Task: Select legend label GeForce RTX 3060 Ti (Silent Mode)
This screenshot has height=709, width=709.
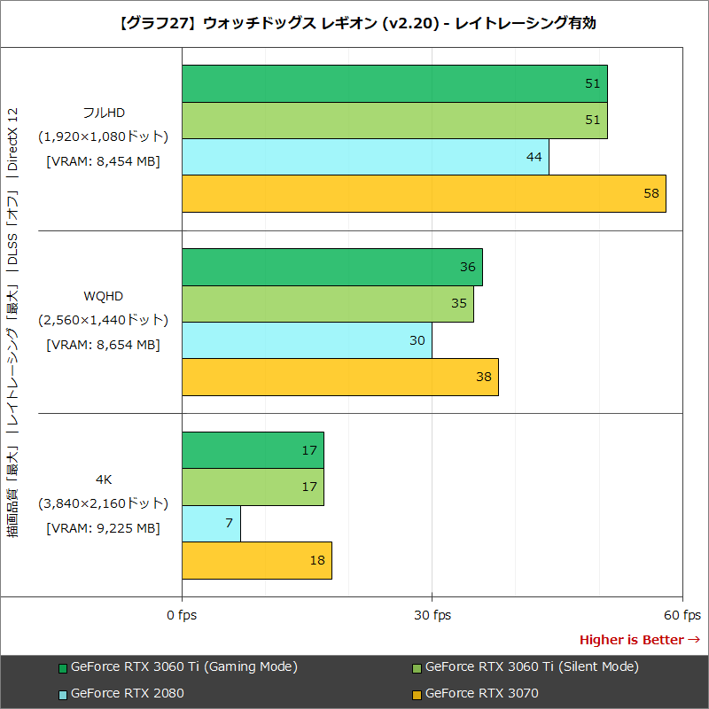Action: [532, 667]
